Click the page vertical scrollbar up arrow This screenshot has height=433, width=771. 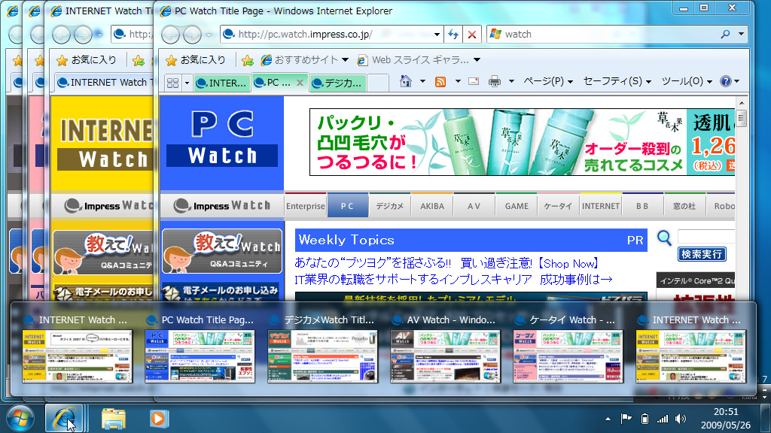(742, 102)
